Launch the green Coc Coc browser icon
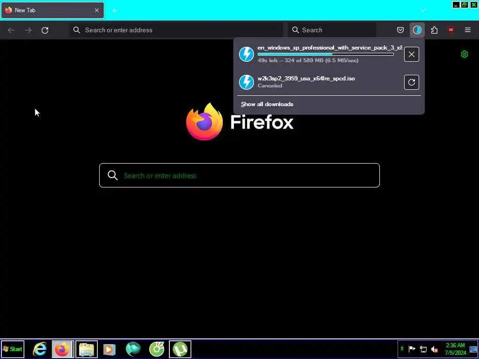Screen dimensions: 479x359 pos(156,349)
